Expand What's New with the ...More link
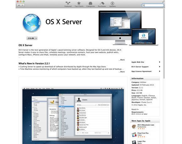182x144 pixels. [x=121, y=72]
